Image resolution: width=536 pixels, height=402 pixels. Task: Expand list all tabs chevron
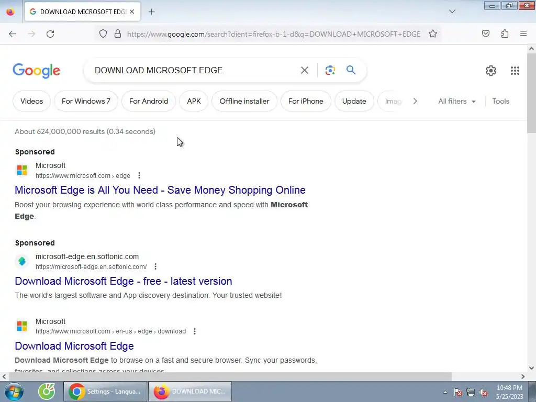click(452, 12)
